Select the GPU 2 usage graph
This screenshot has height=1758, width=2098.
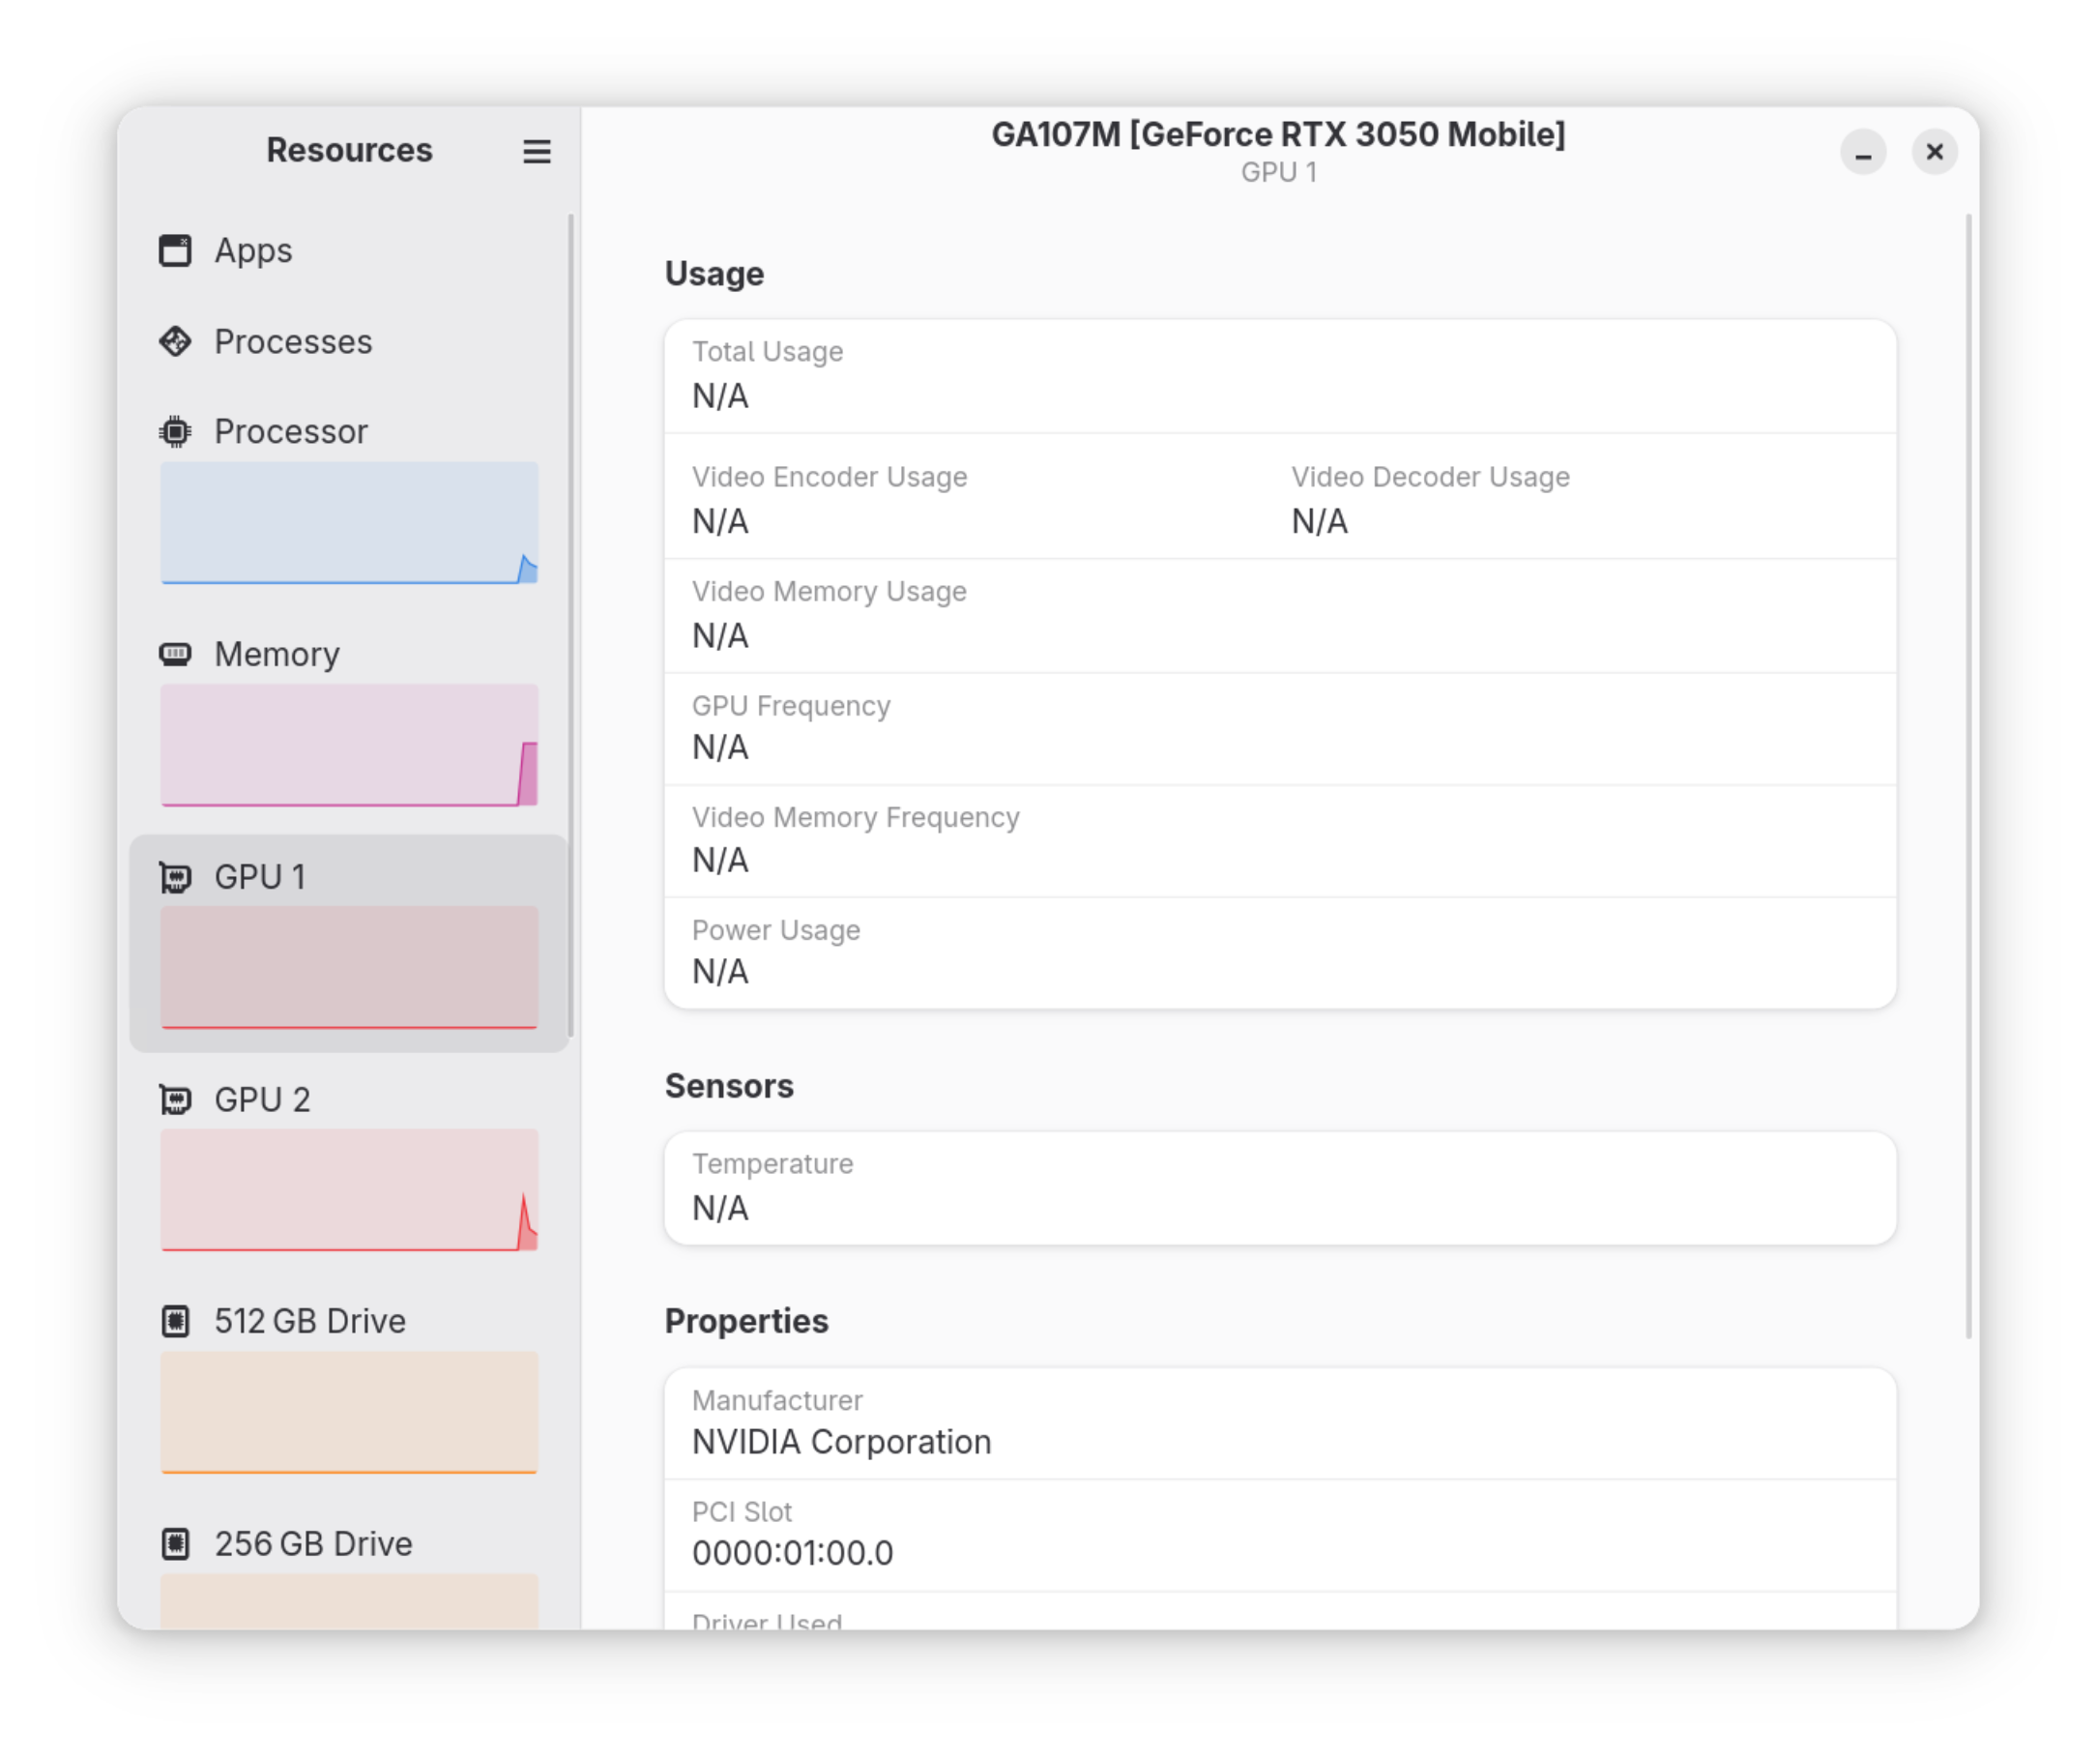click(349, 1189)
